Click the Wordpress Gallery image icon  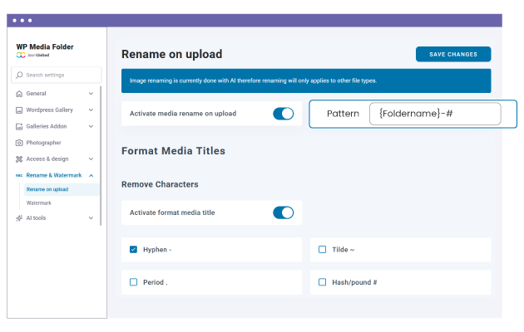tap(19, 110)
